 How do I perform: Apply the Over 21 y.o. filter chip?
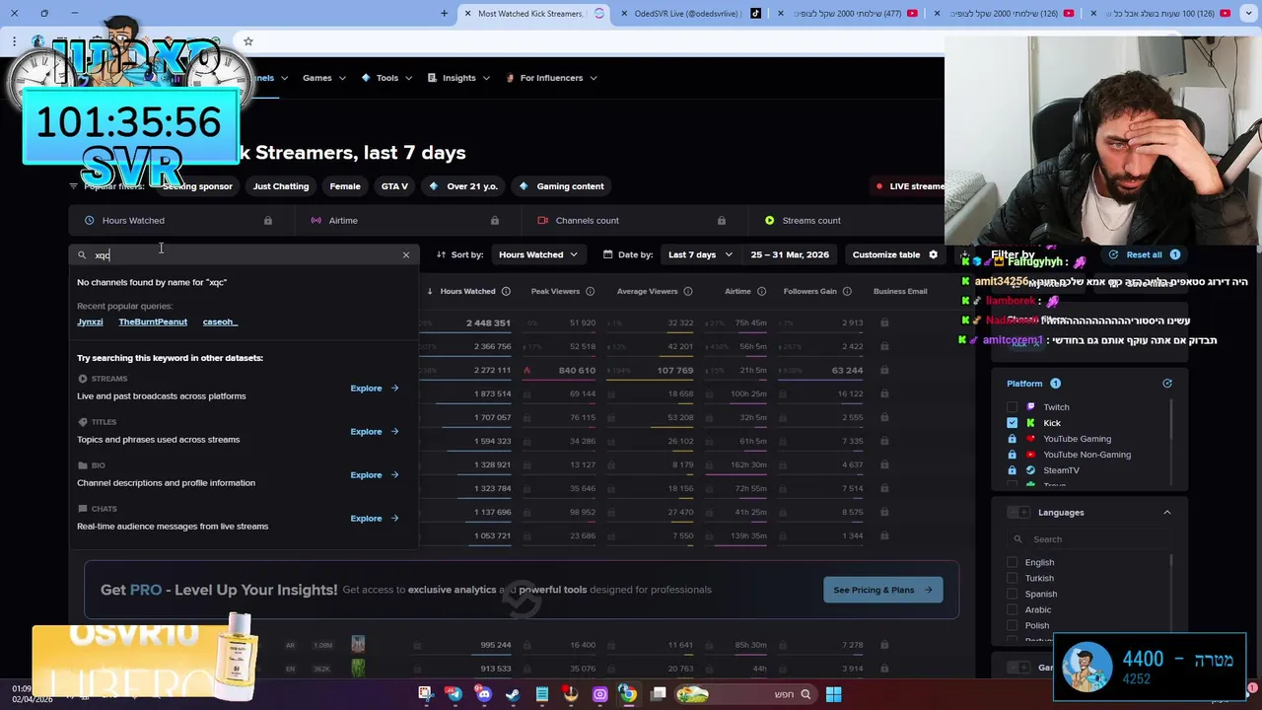(x=462, y=185)
